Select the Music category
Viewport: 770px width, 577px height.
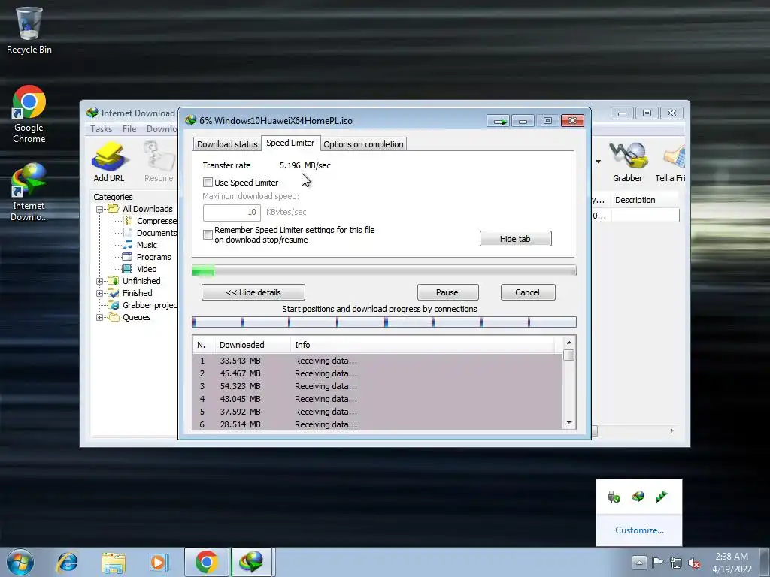[x=140, y=245]
